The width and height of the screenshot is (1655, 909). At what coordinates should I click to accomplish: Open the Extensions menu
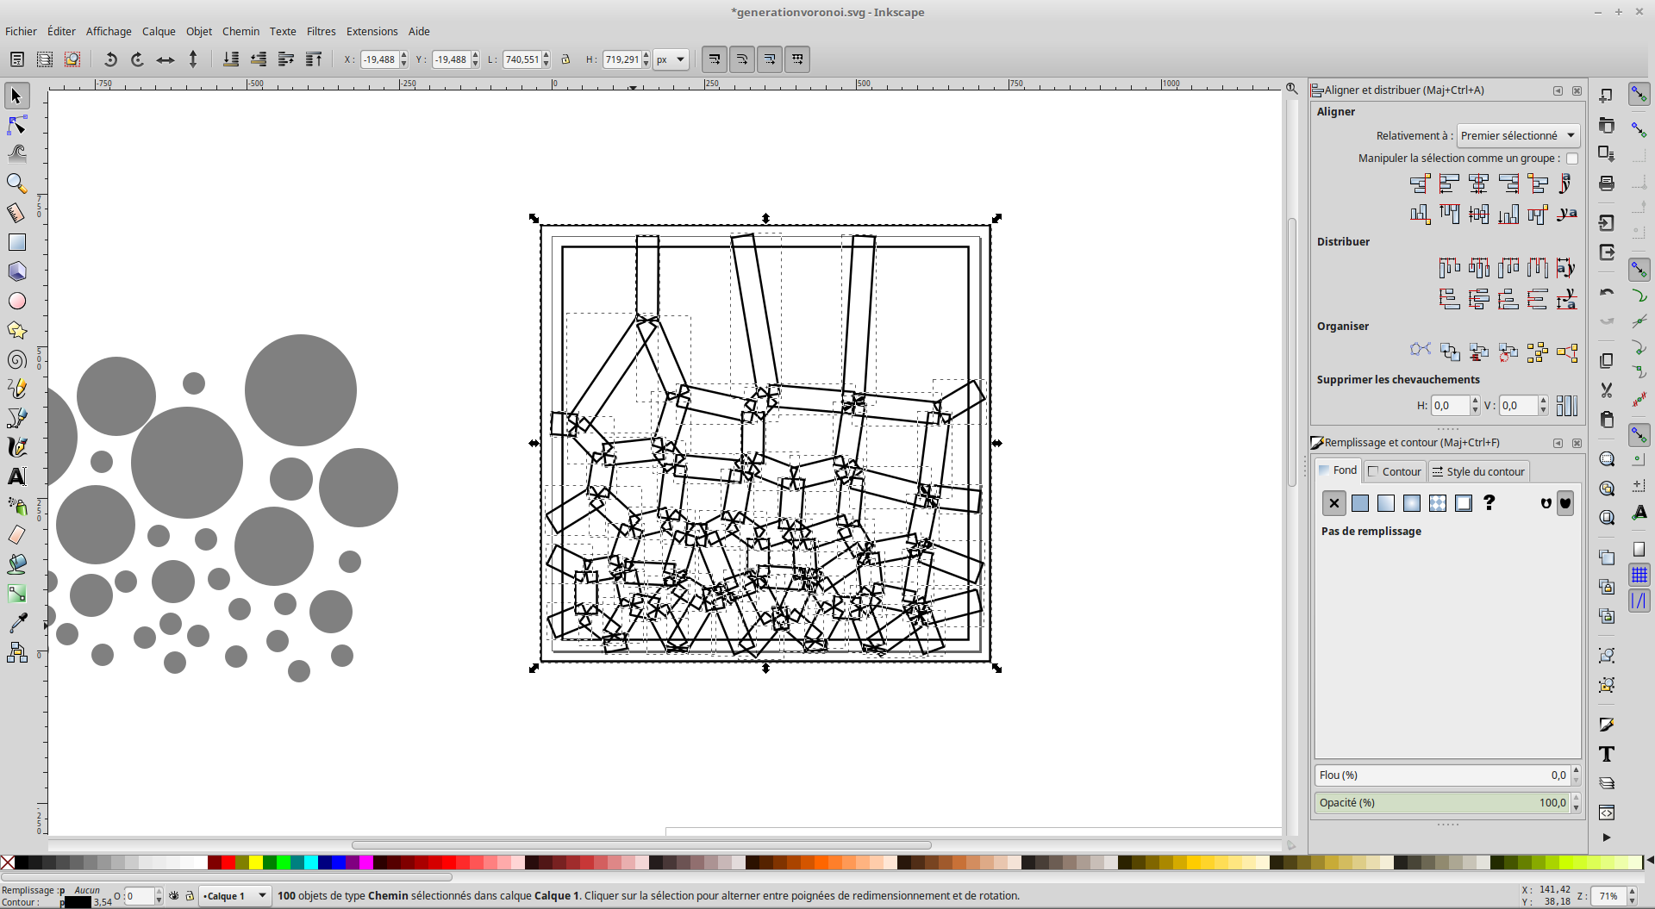point(372,31)
